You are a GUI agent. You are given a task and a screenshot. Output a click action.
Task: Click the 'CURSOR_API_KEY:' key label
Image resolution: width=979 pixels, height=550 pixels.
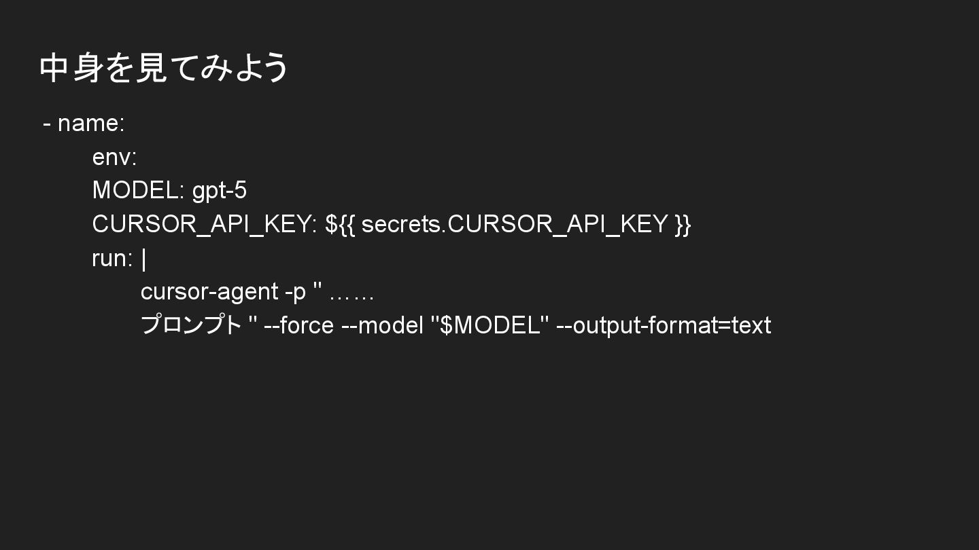pos(204,224)
